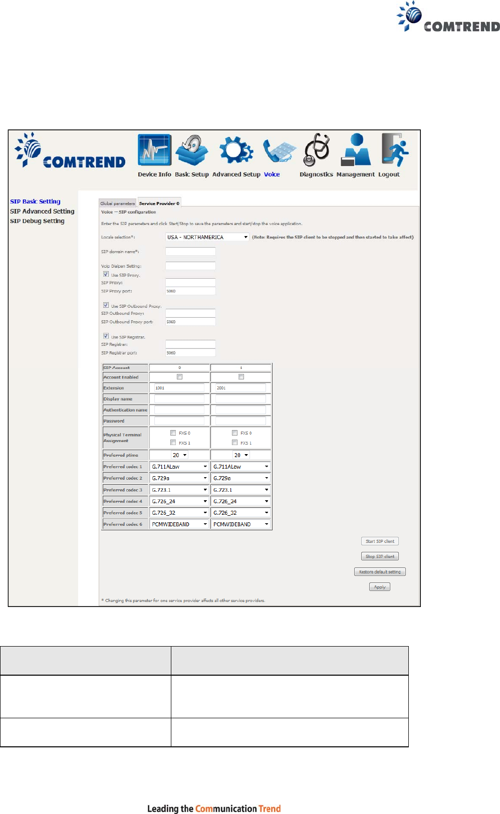The width and height of the screenshot is (500, 814).
Task: Toggle Use SIP Registrar checkbox
Action: (x=106, y=336)
